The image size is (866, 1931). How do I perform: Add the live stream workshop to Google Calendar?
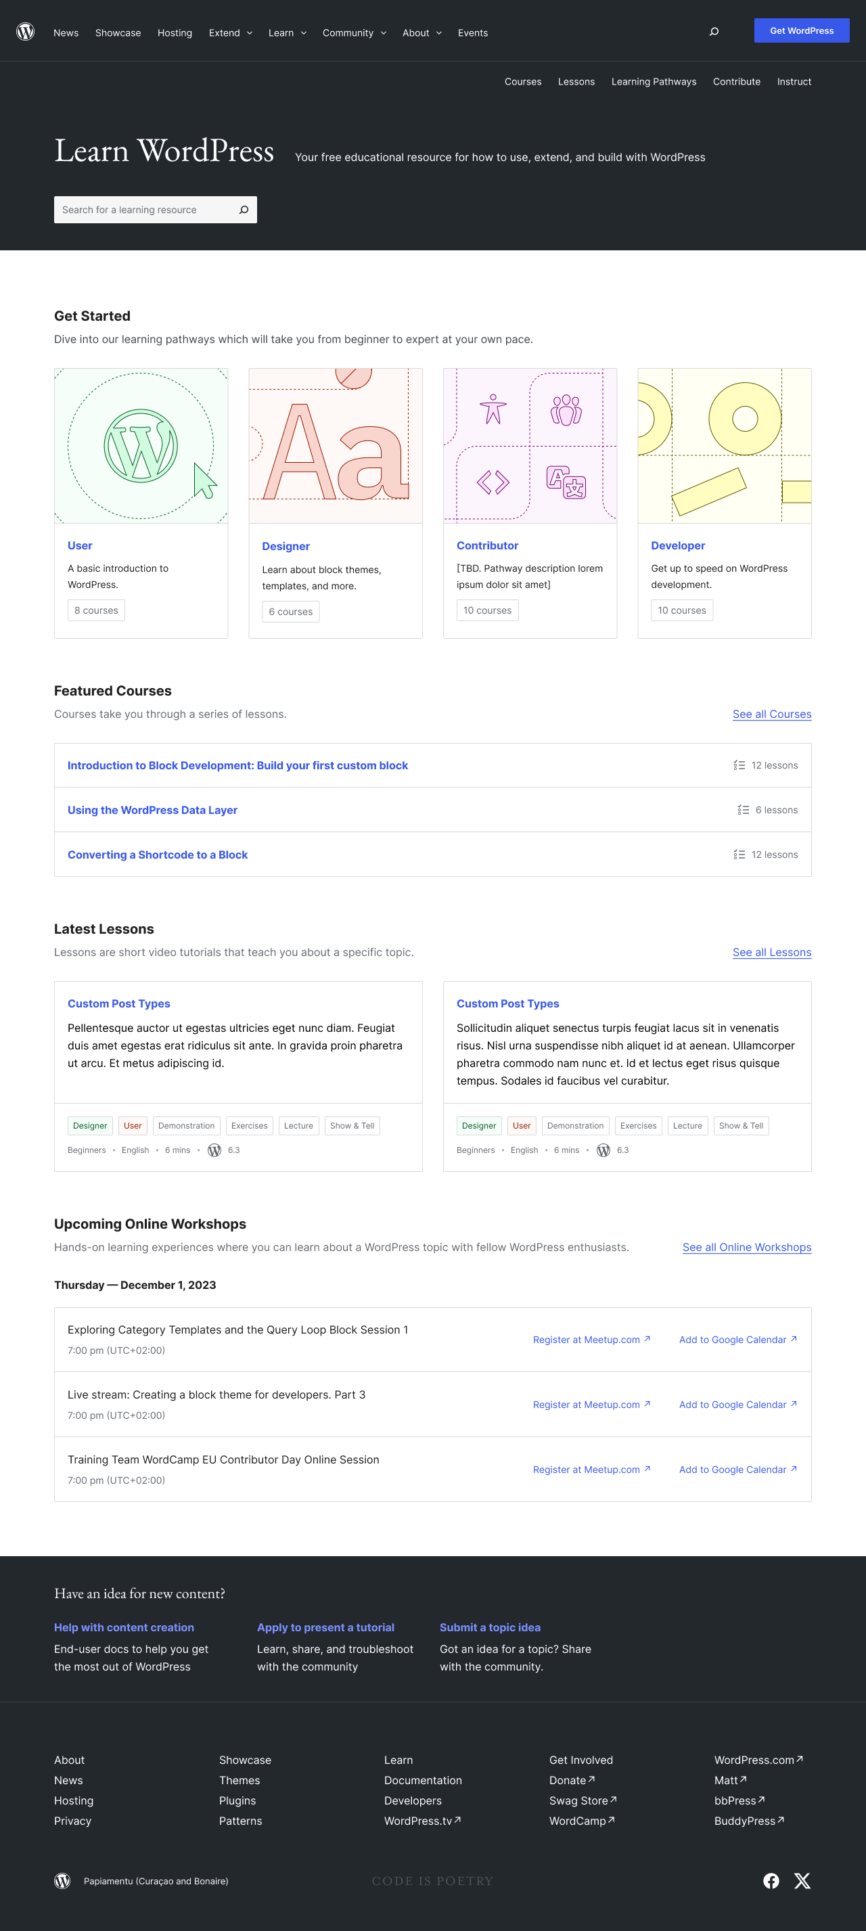coord(733,1404)
